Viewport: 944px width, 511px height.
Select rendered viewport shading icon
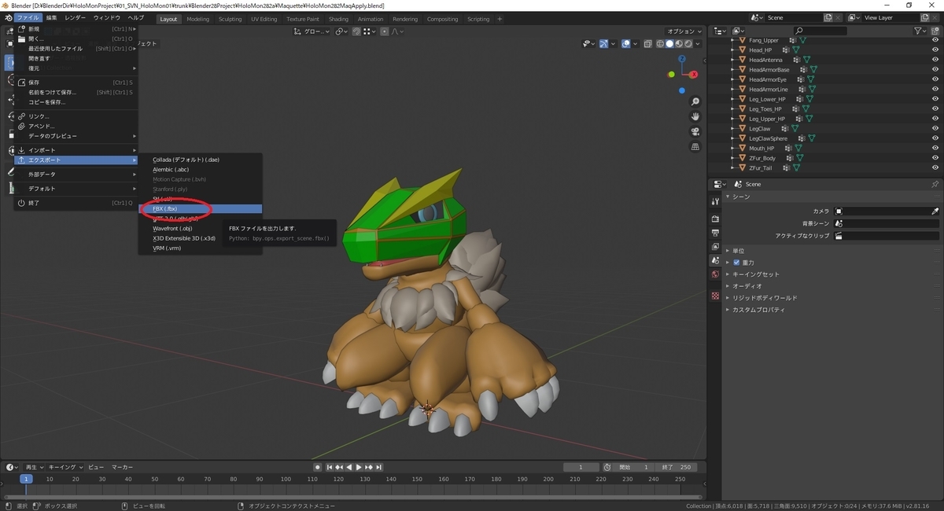(688, 44)
